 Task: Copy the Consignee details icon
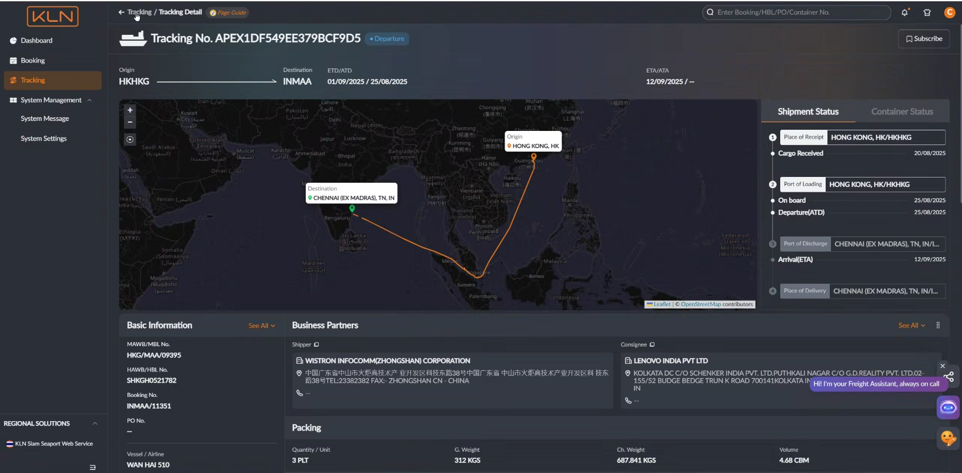[652, 345]
